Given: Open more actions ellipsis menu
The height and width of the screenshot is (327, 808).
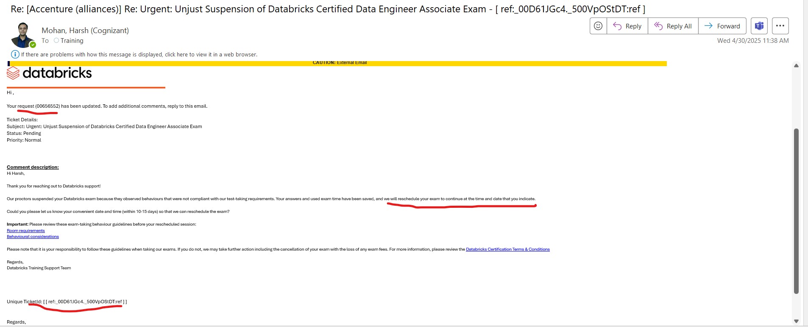Looking at the screenshot, I should [x=780, y=26].
